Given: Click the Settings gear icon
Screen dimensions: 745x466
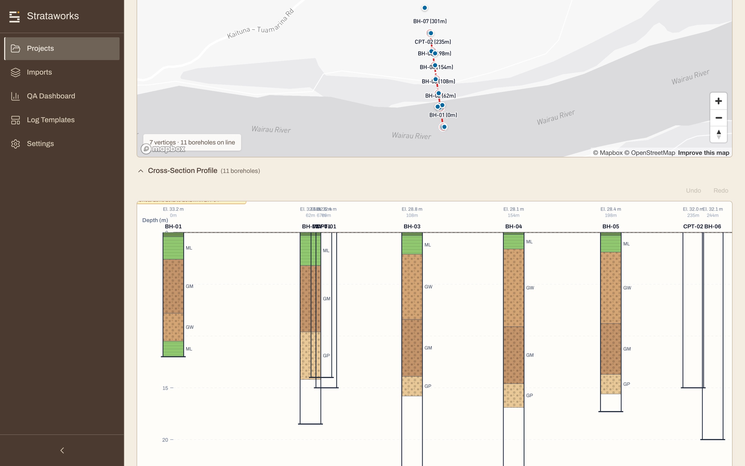Looking at the screenshot, I should pyautogui.click(x=16, y=144).
